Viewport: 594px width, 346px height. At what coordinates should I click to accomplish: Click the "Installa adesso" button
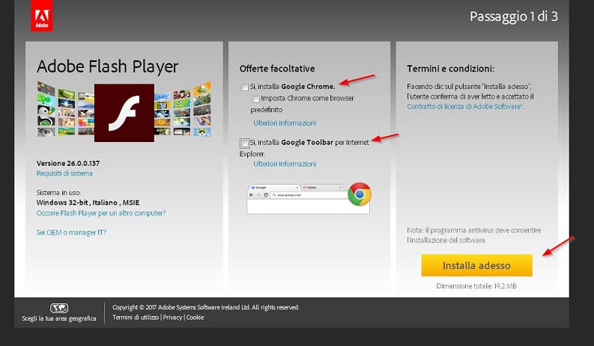pos(476,265)
